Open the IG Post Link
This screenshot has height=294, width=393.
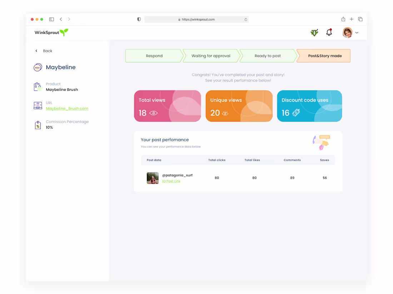pyautogui.click(x=171, y=181)
